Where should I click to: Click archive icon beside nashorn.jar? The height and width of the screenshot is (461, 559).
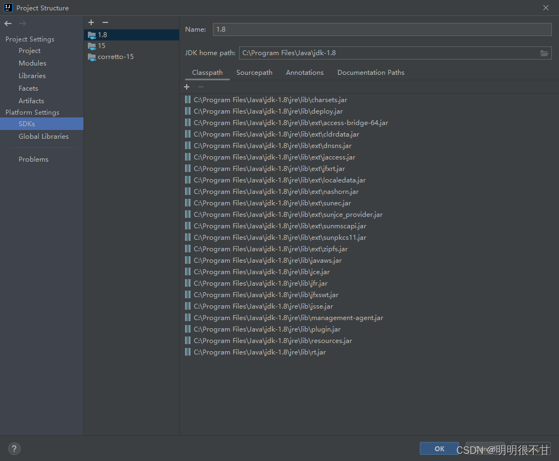(x=188, y=192)
